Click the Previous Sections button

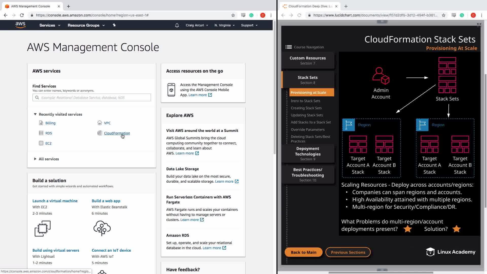[x=348, y=252]
